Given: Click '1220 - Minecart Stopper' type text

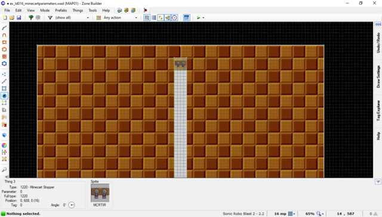Looking at the screenshot, I should [x=37, y=187].
